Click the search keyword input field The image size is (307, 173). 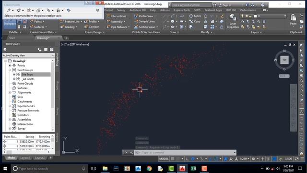pos(191,5)
